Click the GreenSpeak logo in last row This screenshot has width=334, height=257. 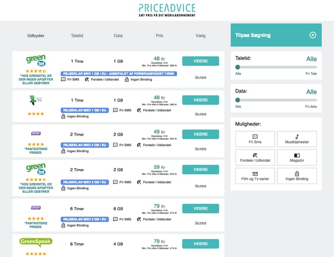click(36, 242)
